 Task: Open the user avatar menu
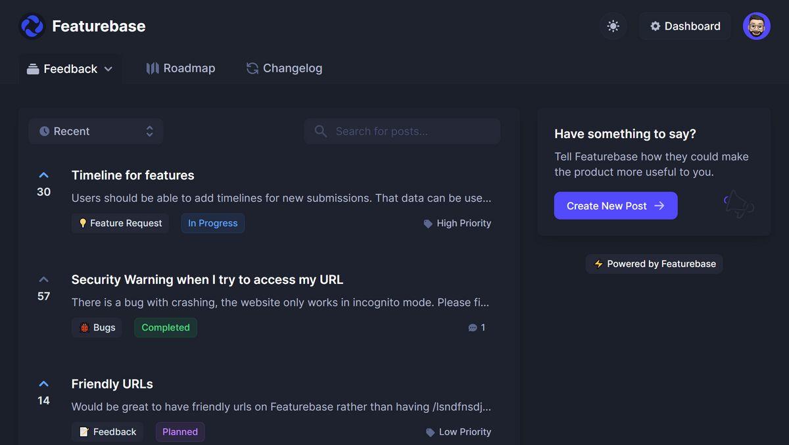tap(757, 26)
